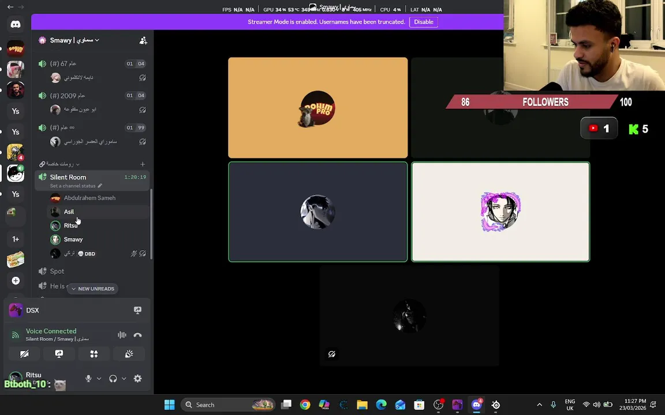Click the bottom muted participant tile
The image size is (665, 415).
pos(409,316)
